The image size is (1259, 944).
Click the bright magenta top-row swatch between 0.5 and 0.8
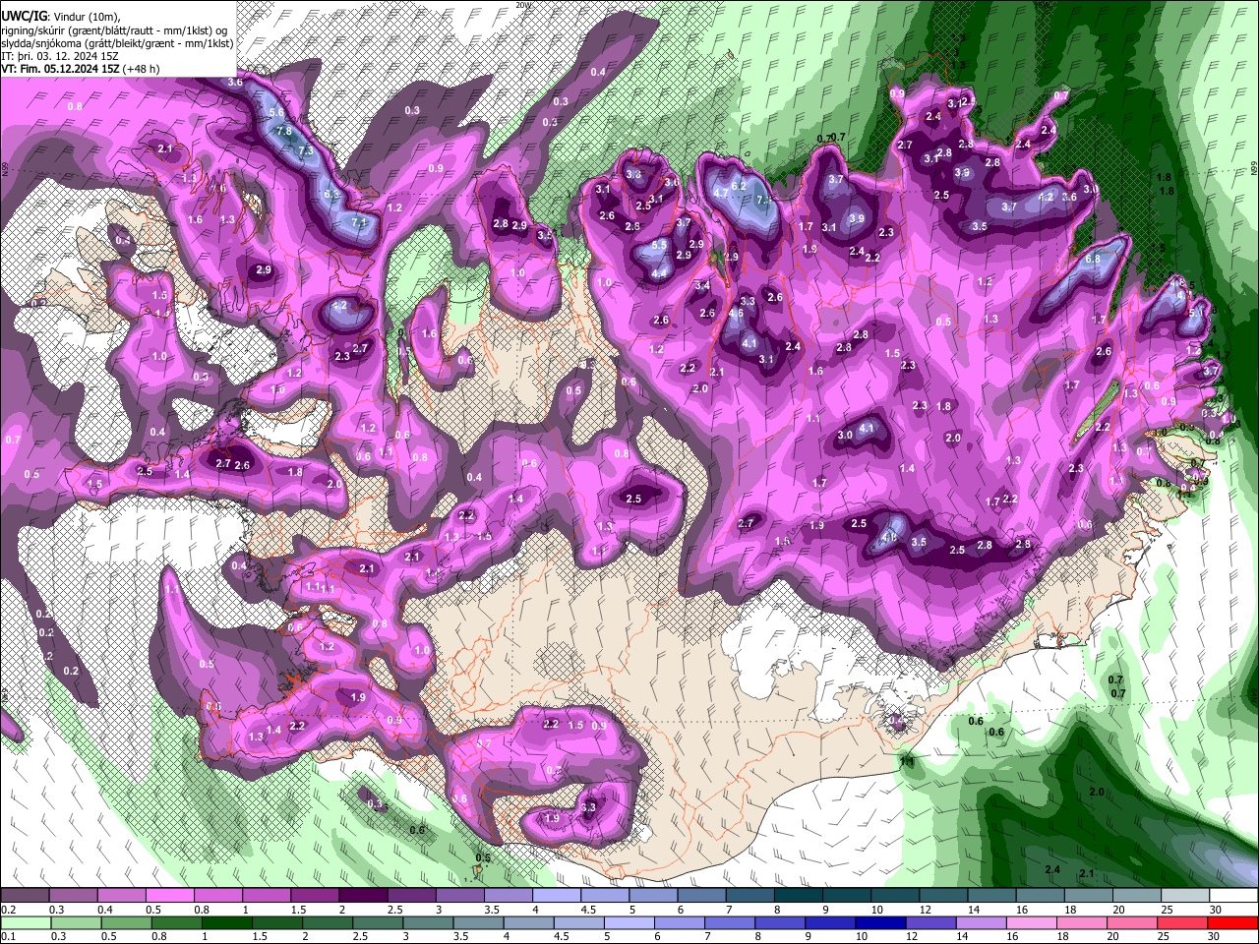[169, 896]
